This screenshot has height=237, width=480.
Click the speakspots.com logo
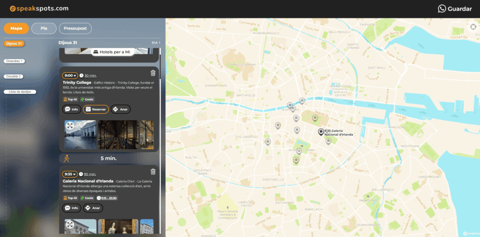(39, 8)
